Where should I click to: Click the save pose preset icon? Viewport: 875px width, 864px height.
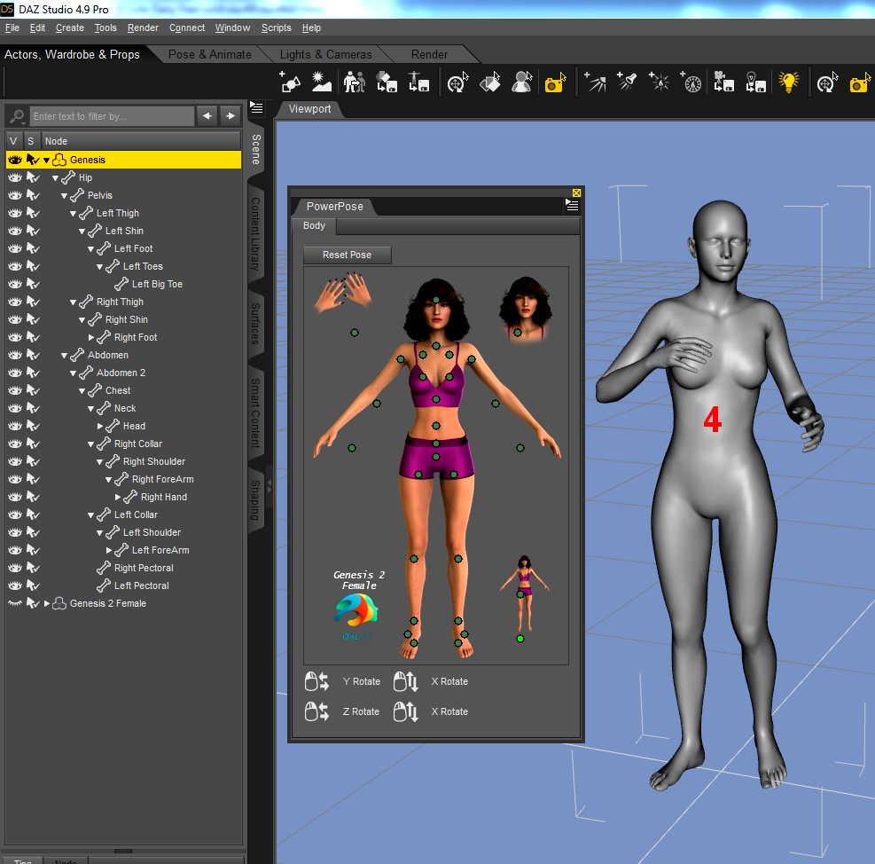418,82
